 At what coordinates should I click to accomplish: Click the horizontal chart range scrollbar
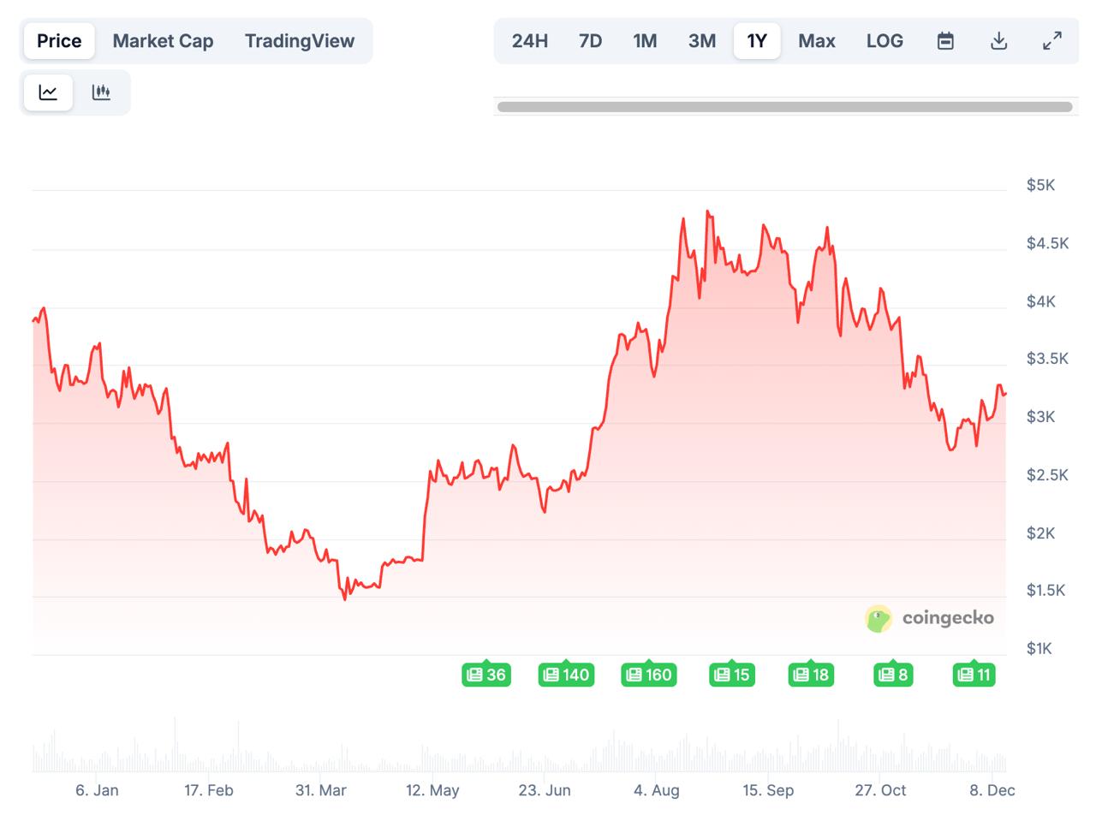(784, 106)
